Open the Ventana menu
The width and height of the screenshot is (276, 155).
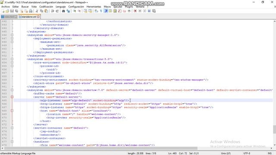[x=140, y=6]
